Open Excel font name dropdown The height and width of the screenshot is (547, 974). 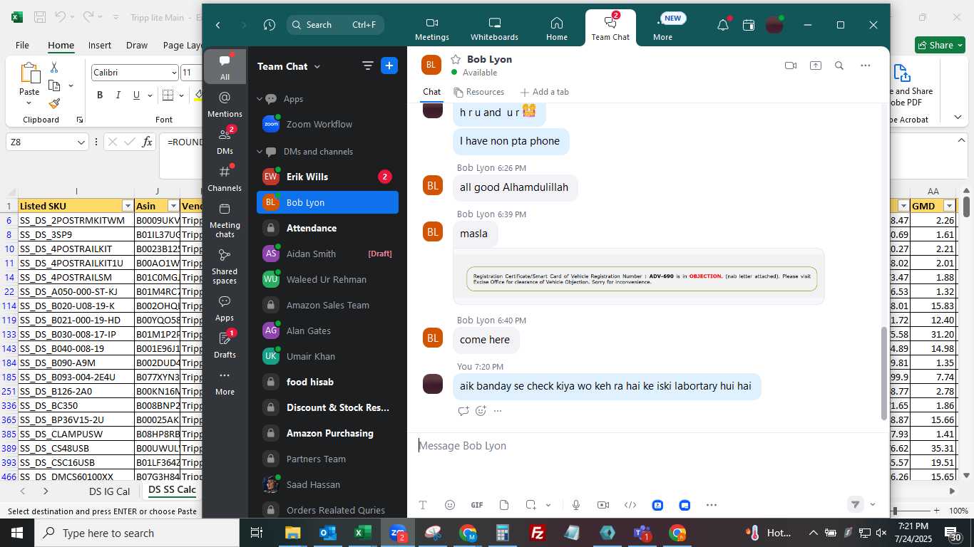pos(173,73)
